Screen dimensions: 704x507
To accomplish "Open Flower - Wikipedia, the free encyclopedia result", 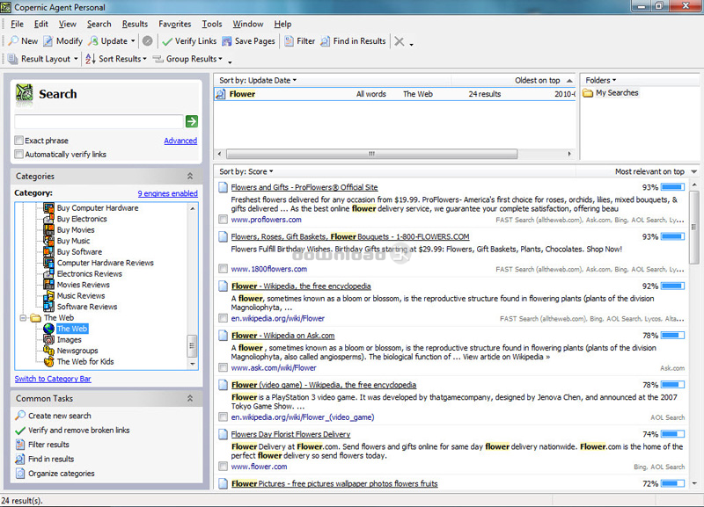I will coord(301,286).
